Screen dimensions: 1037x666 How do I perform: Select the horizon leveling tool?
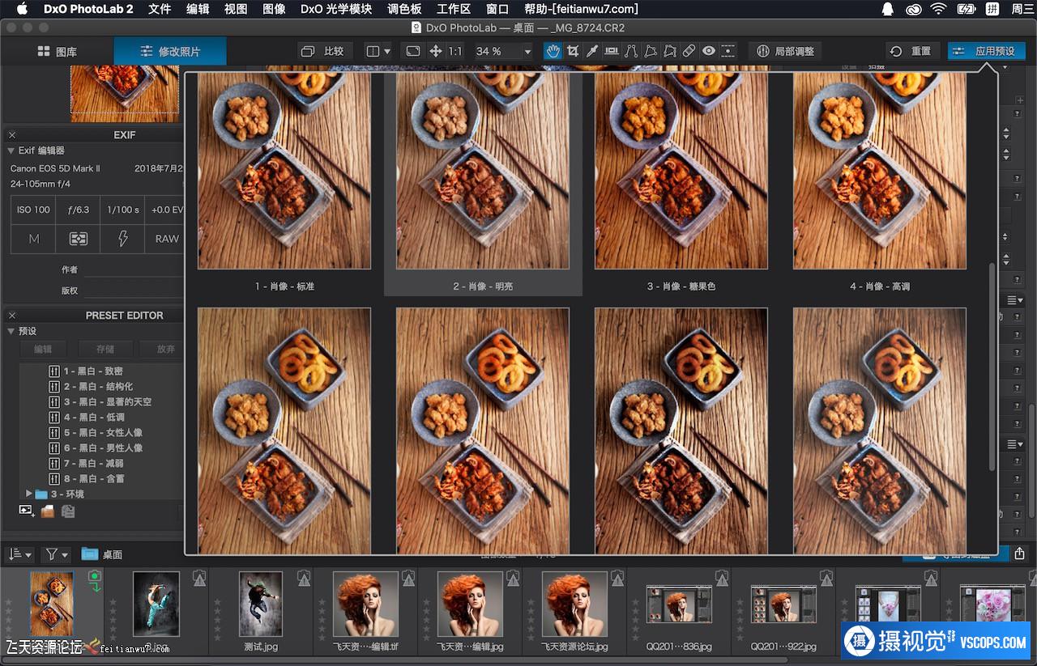click(x=612, y=51)
